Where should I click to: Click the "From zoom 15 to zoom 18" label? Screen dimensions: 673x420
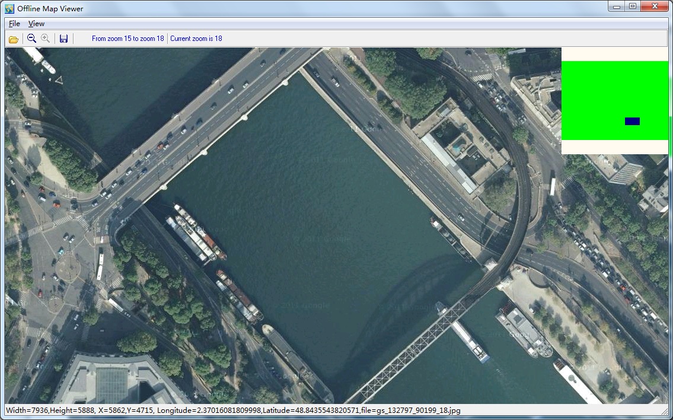point(127,39)
